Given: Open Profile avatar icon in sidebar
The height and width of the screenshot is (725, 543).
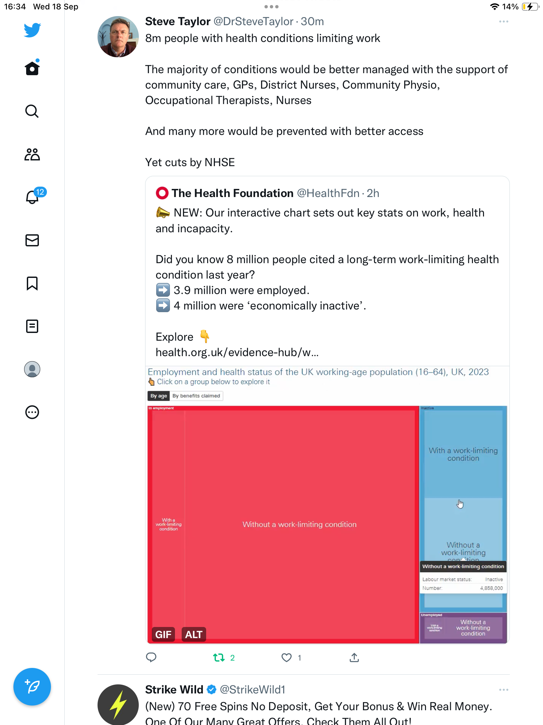Looking at the screenshot, I should 32,369.
